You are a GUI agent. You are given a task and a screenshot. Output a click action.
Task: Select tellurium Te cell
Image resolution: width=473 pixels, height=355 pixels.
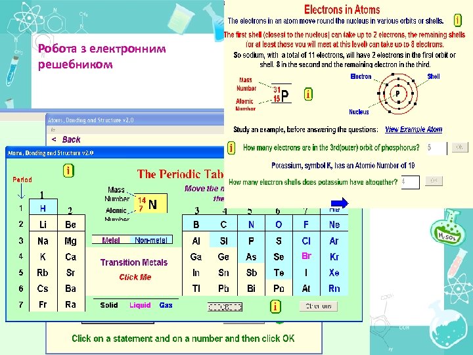279,273
